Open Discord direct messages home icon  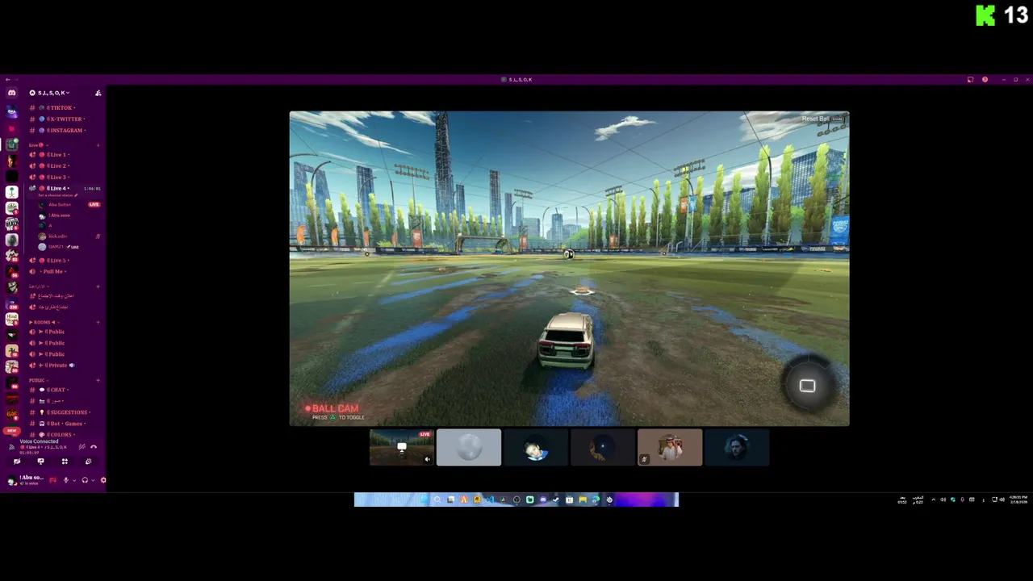11,93
